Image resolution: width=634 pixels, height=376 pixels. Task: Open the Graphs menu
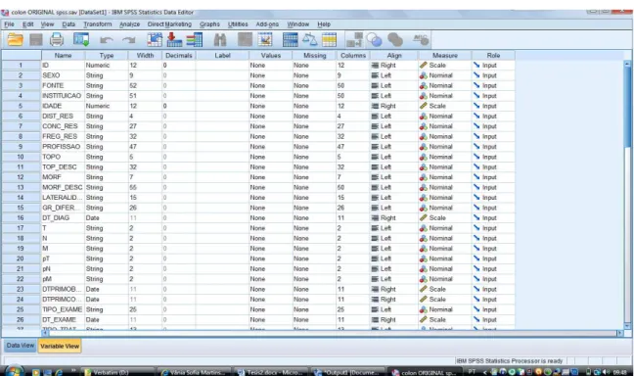click(x=209, y=24)
